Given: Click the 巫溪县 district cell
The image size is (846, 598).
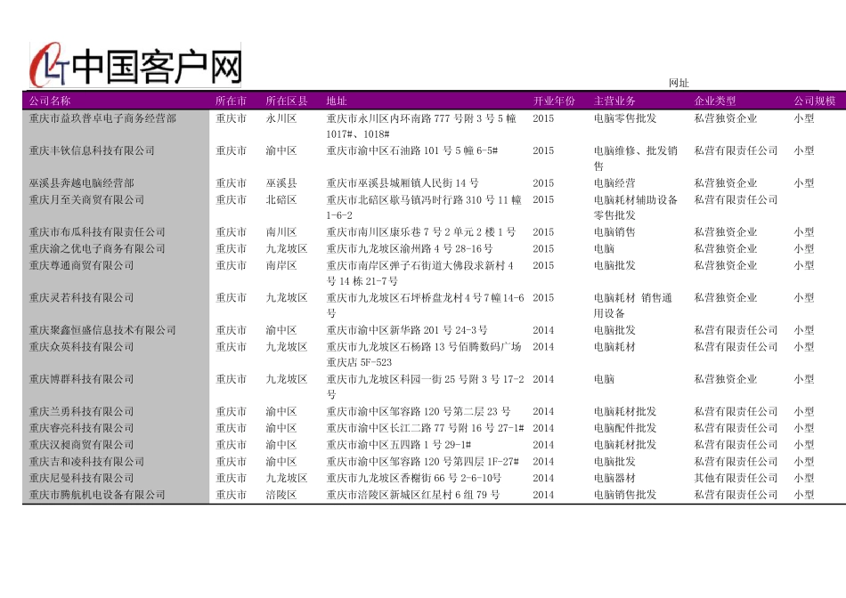Looking at the screenshot, I should click(x=281, y=183).
